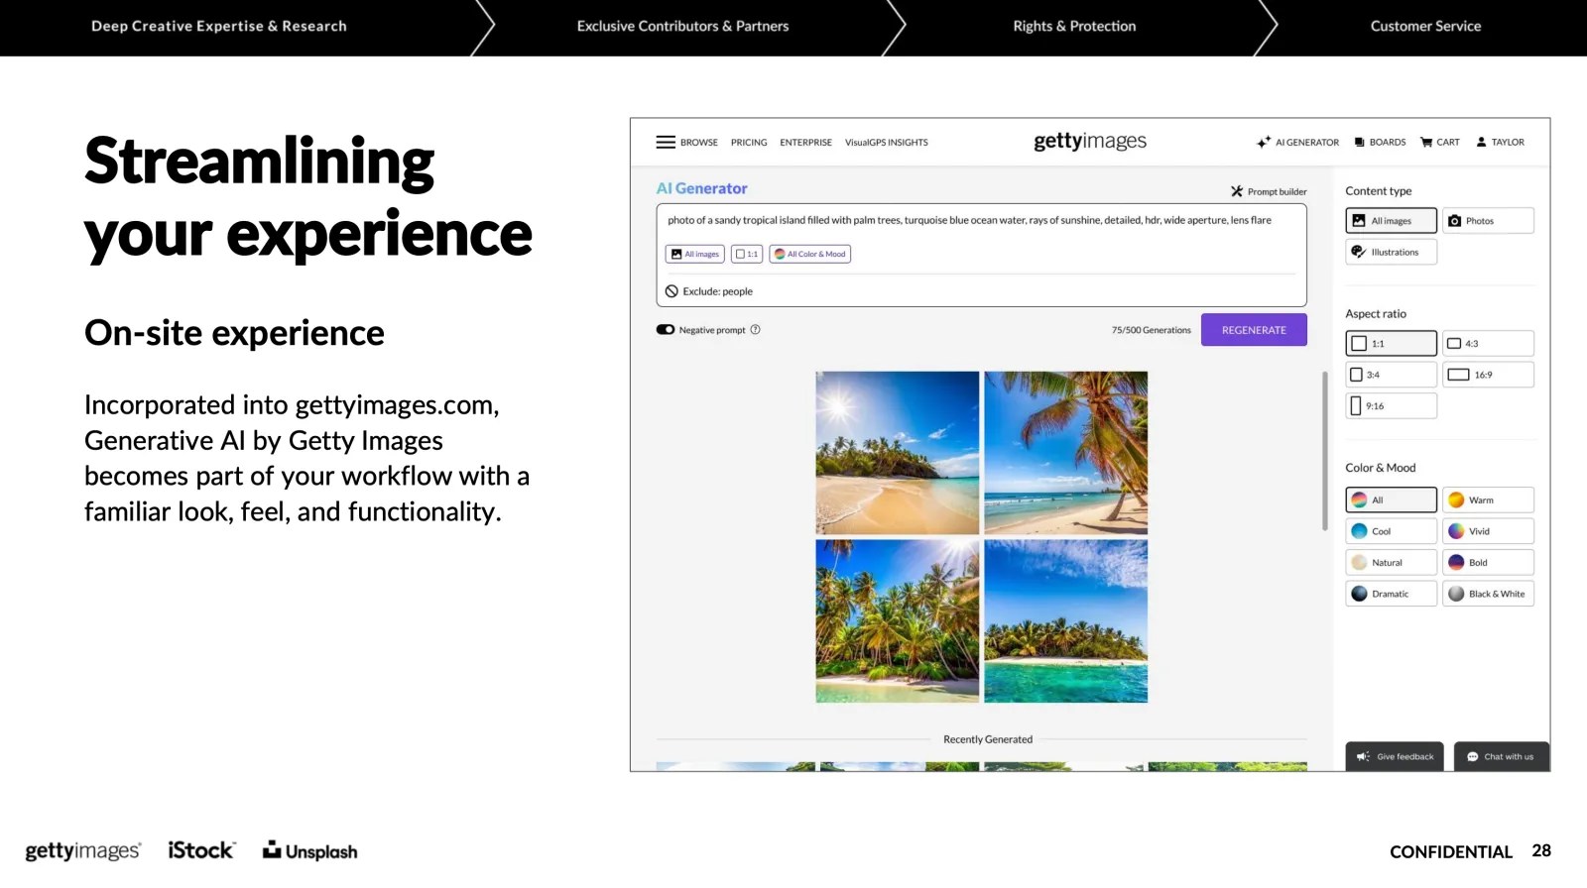Viewport: 1587px width, 888px height.
Task: Go to the Pricing page
Action: [x=749, y=143]
